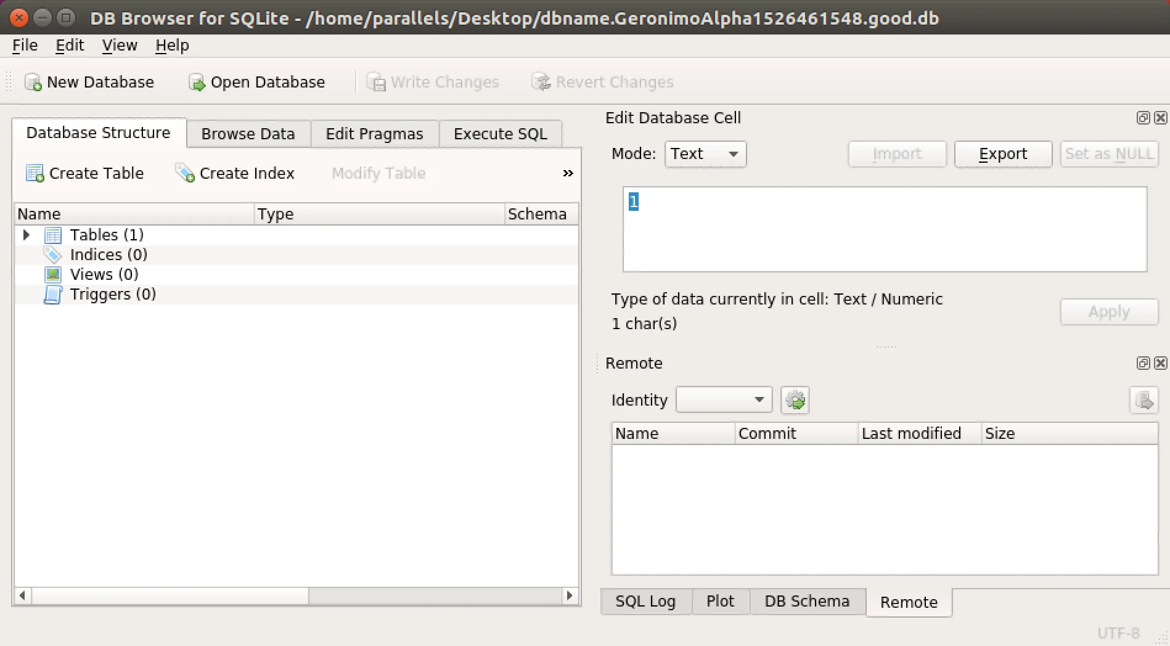Select the Tables (1) table icon

click(53, 235)
